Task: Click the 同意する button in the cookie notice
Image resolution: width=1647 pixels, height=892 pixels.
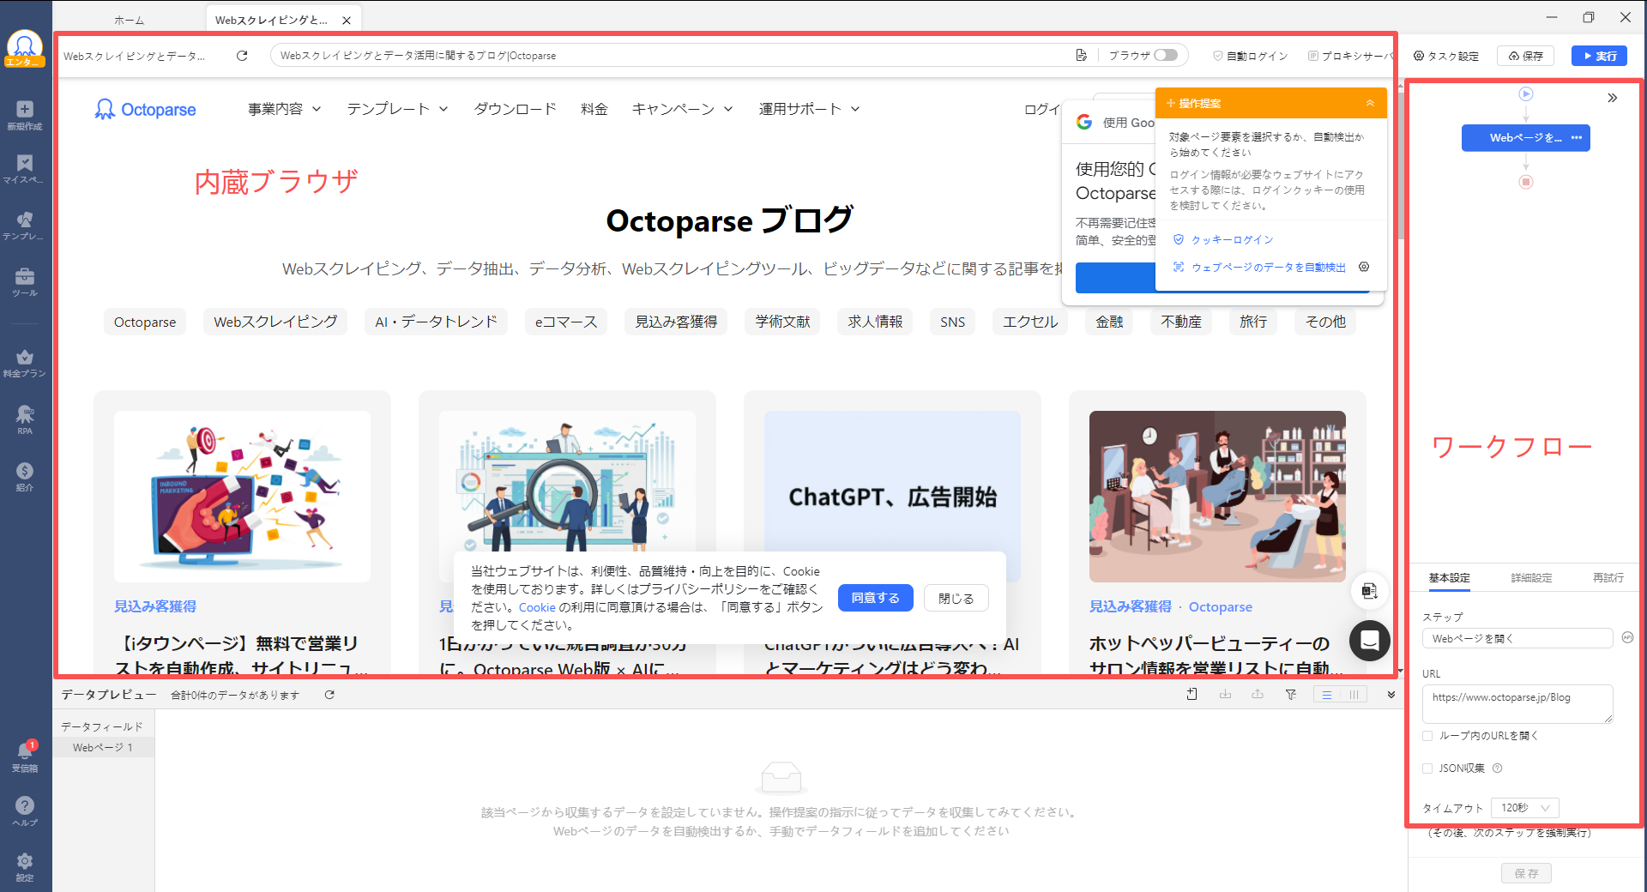Action: tap(875, 598)
